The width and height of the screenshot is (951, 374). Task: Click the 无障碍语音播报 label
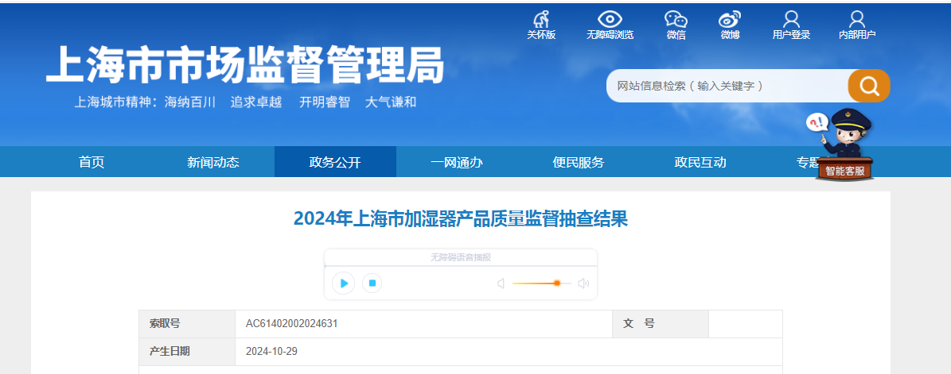[461, 257]
